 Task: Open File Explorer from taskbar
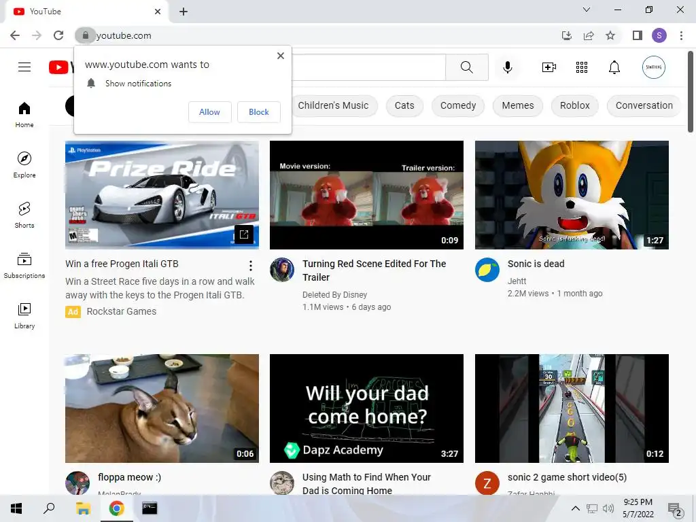[x=83, y=508]
